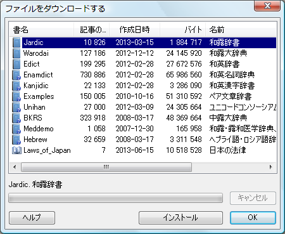Click the Jardic name in selected row
The width and height of the screenshot is (285, 234).
pos(34,42)
